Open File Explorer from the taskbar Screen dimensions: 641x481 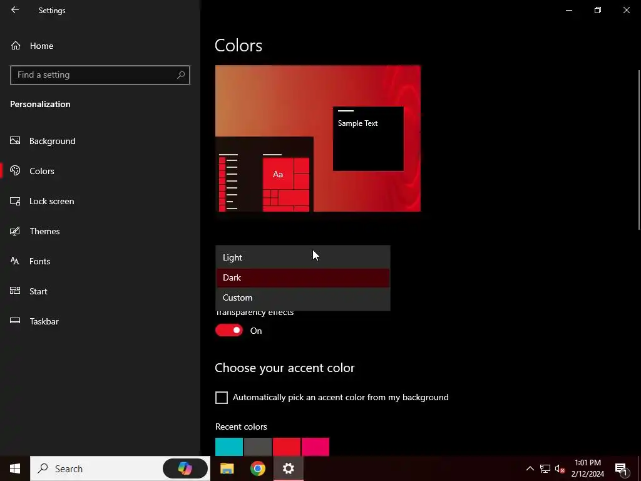(227, 468)
